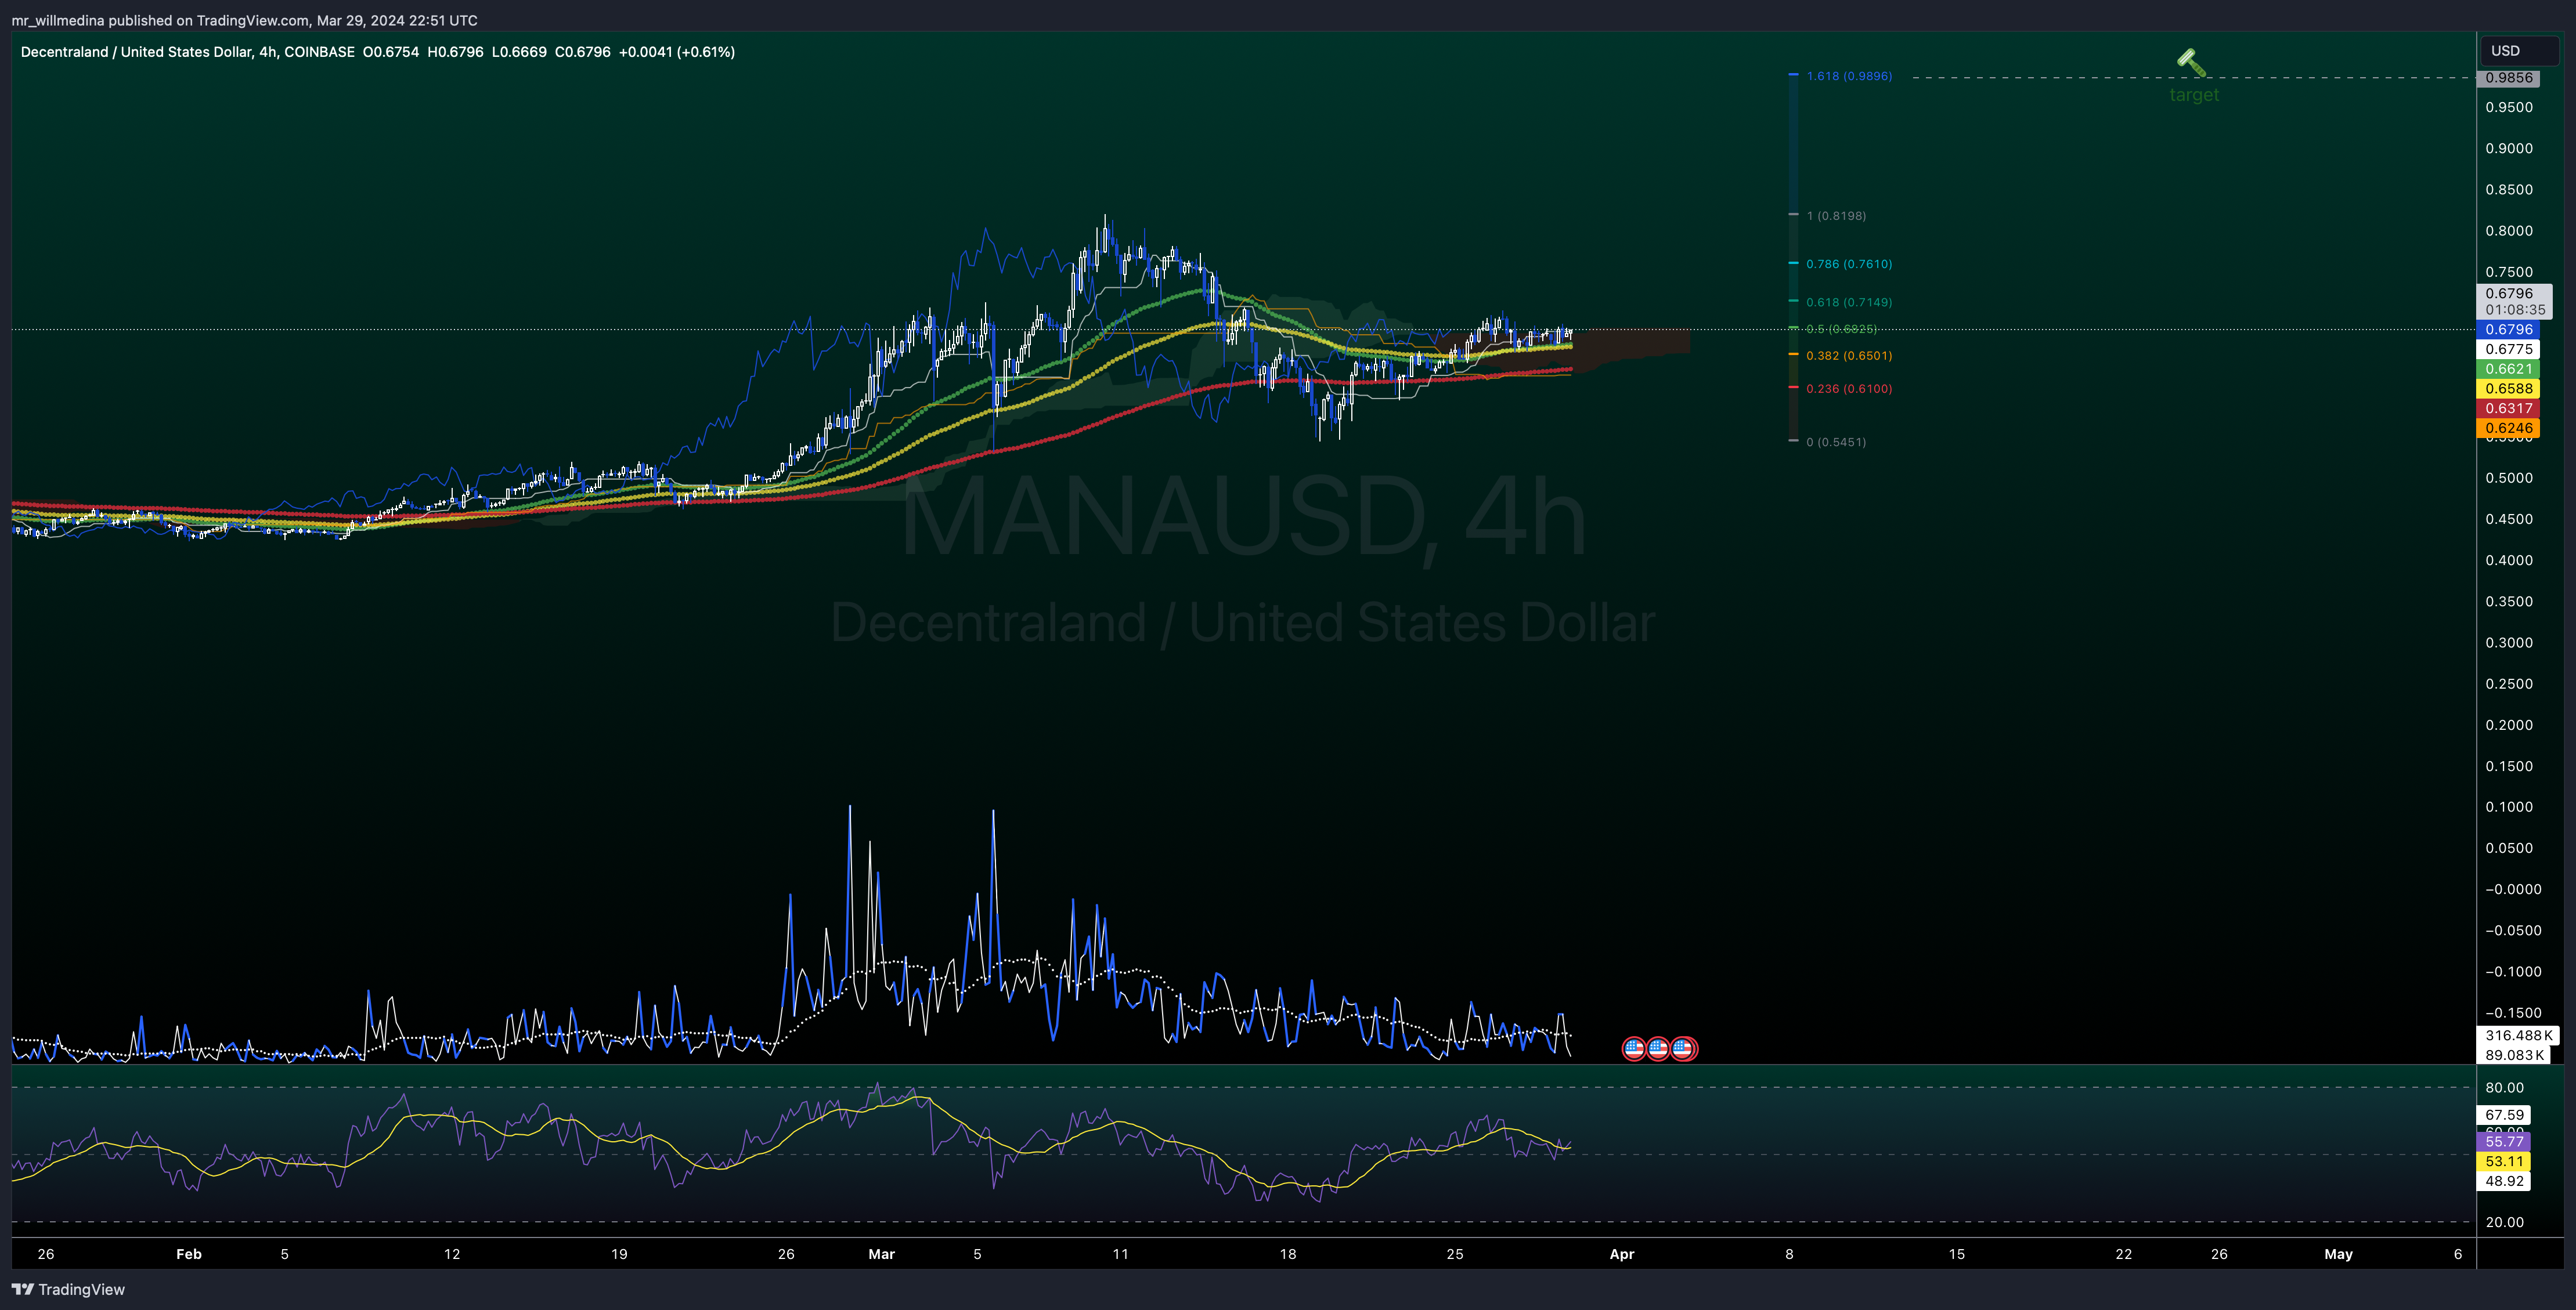Screen dimensions: 2576x1310
Task: Click the Decentraland / United States Dollar symbol title
Action: [x=136, y=52]
